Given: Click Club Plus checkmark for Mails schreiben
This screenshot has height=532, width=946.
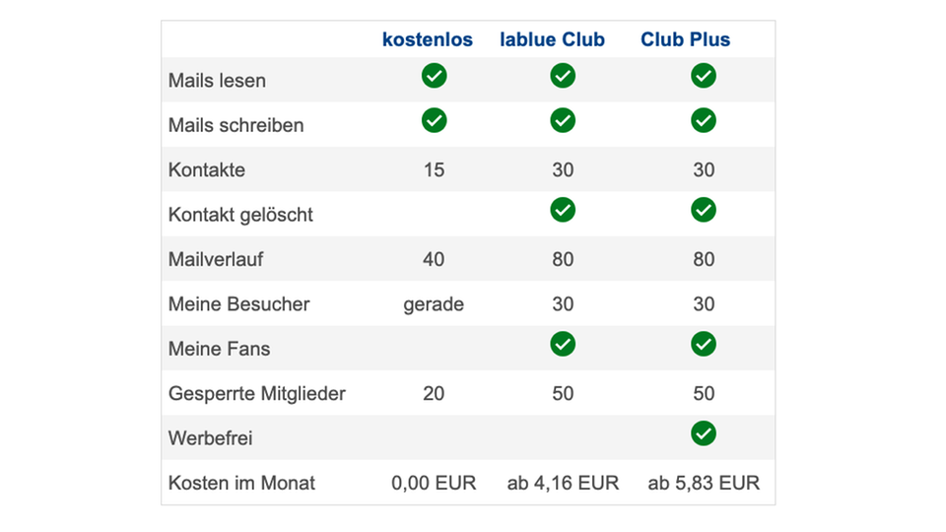Looking at the screenshot, I should click(x=704, y=120).
